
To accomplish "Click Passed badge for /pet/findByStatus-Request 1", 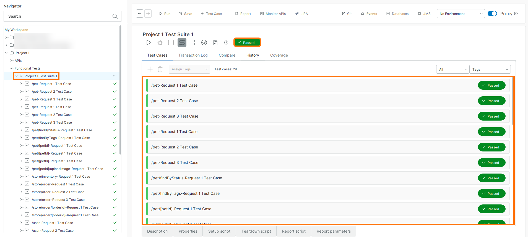I will (x=491, y=178).
